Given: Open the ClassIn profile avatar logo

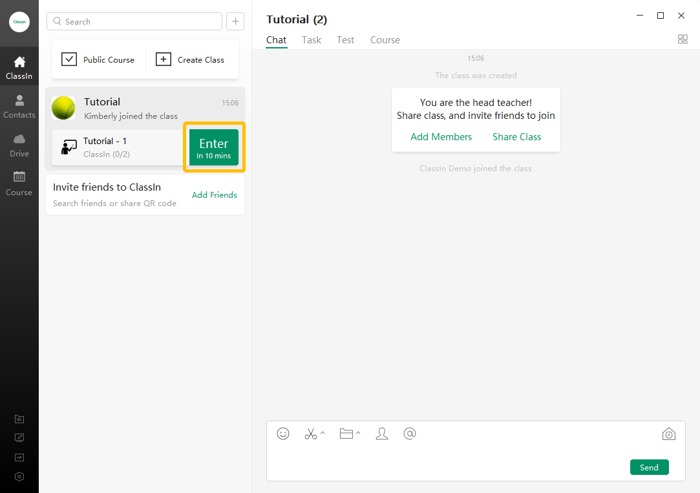Looking at the screenshot, I should coord(19,22).
